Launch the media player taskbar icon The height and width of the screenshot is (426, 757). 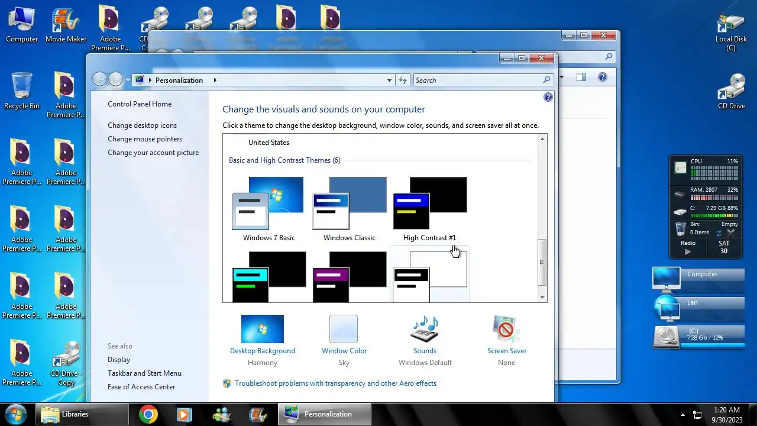pyautogui.click(x=183, y=414)
